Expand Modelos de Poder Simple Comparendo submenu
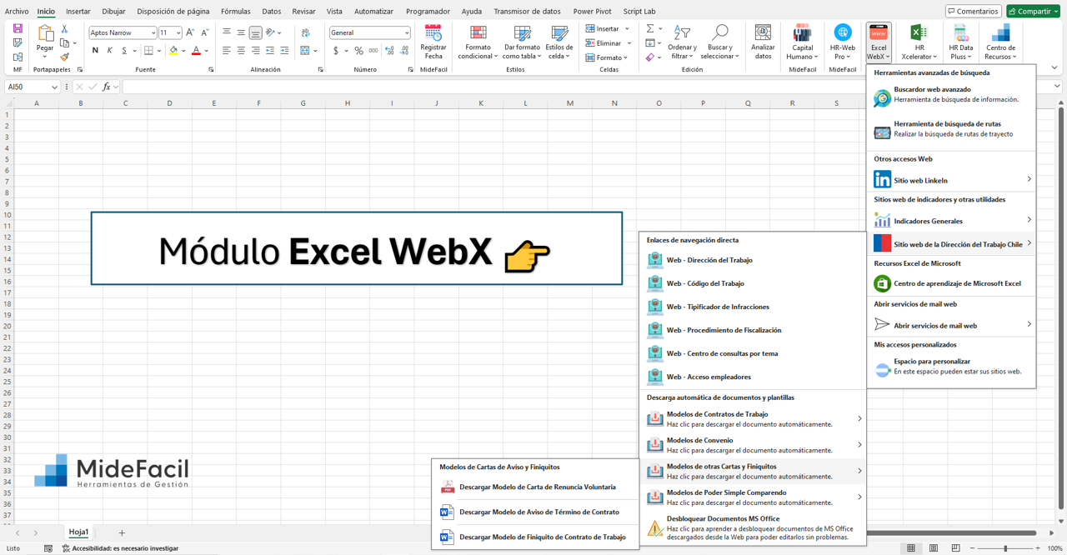 859,497
